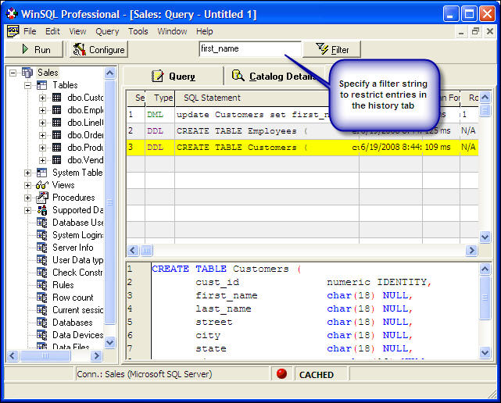Switch to the Catalog Details tab

(x=275, y=77)
